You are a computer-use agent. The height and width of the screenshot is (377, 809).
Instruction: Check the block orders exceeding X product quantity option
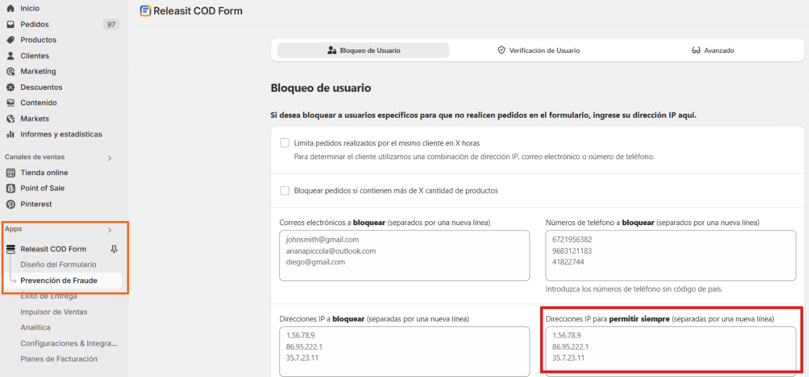(285, 190)
